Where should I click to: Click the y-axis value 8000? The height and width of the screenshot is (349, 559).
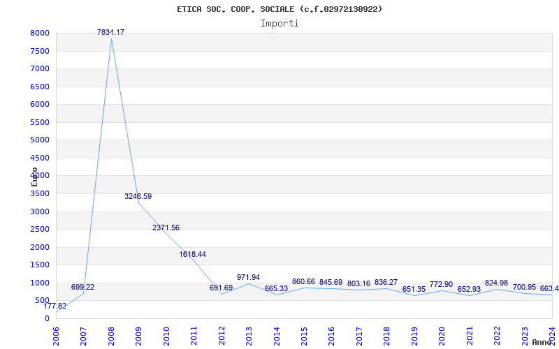(x=40, y=34)
